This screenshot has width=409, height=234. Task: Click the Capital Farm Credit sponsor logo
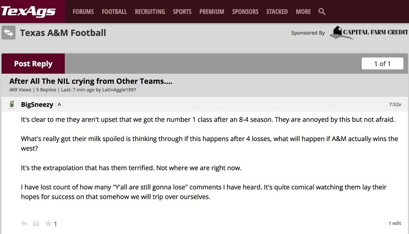pyautogui.click(x=369, y=32)
